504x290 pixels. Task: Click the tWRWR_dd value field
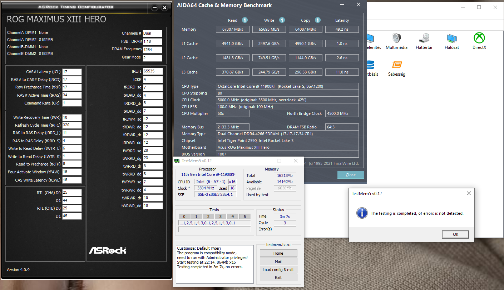coord(153,206)
